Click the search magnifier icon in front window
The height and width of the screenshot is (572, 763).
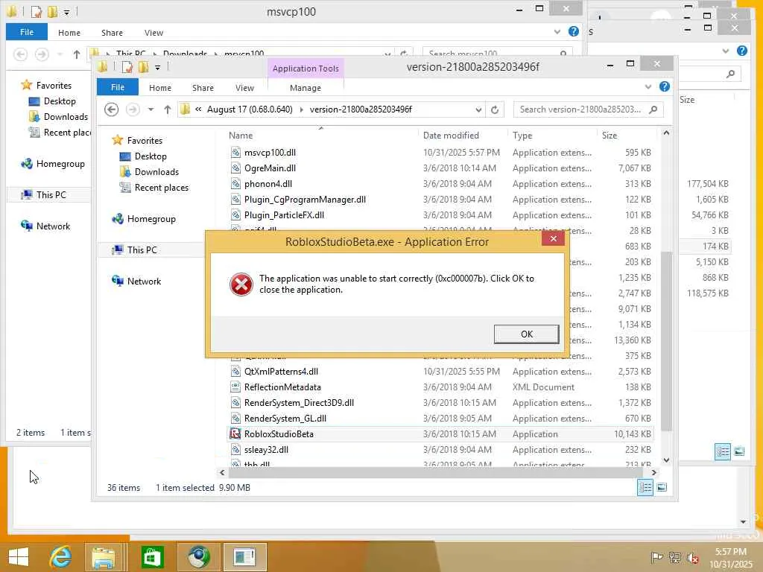click(653, 109)
